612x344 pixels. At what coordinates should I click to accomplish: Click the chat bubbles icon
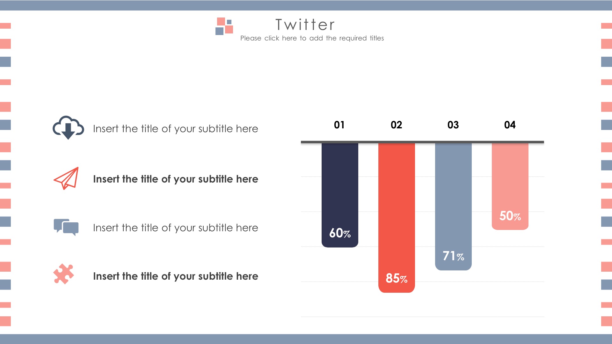coord(66,227)
